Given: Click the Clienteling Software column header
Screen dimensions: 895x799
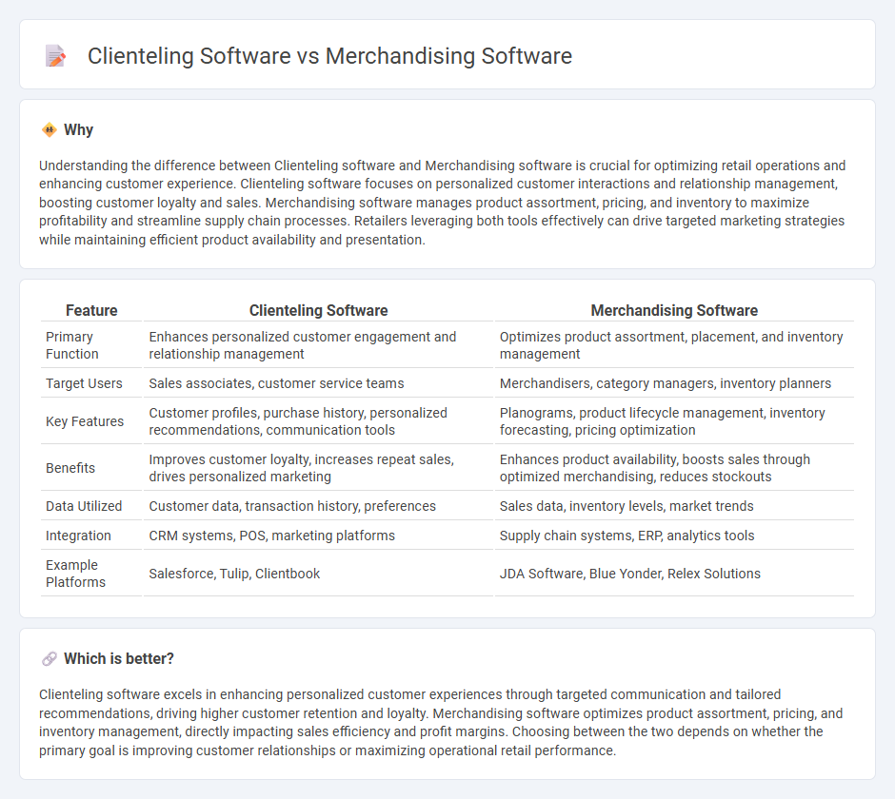Looking at the screenshot, I should click(x=318, y=310).
